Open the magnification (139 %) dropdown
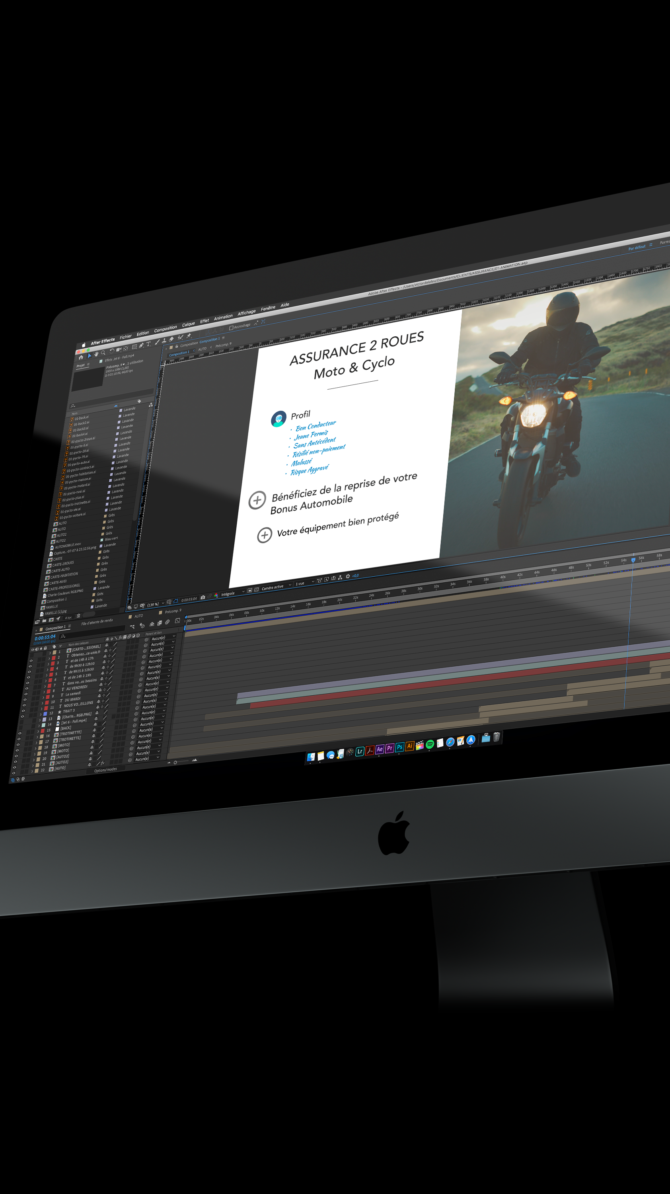Screen dimensions: 670x1194 155,604
